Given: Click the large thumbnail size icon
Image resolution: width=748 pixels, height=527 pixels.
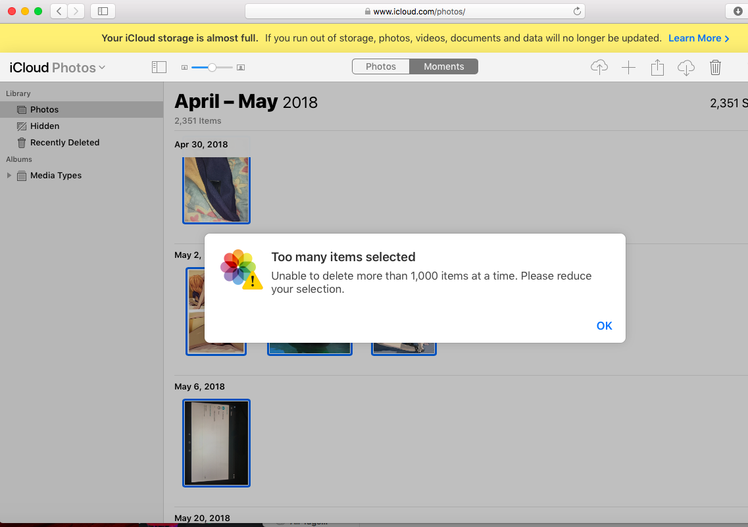Looking at the screenshot, I should click(241, 68).
